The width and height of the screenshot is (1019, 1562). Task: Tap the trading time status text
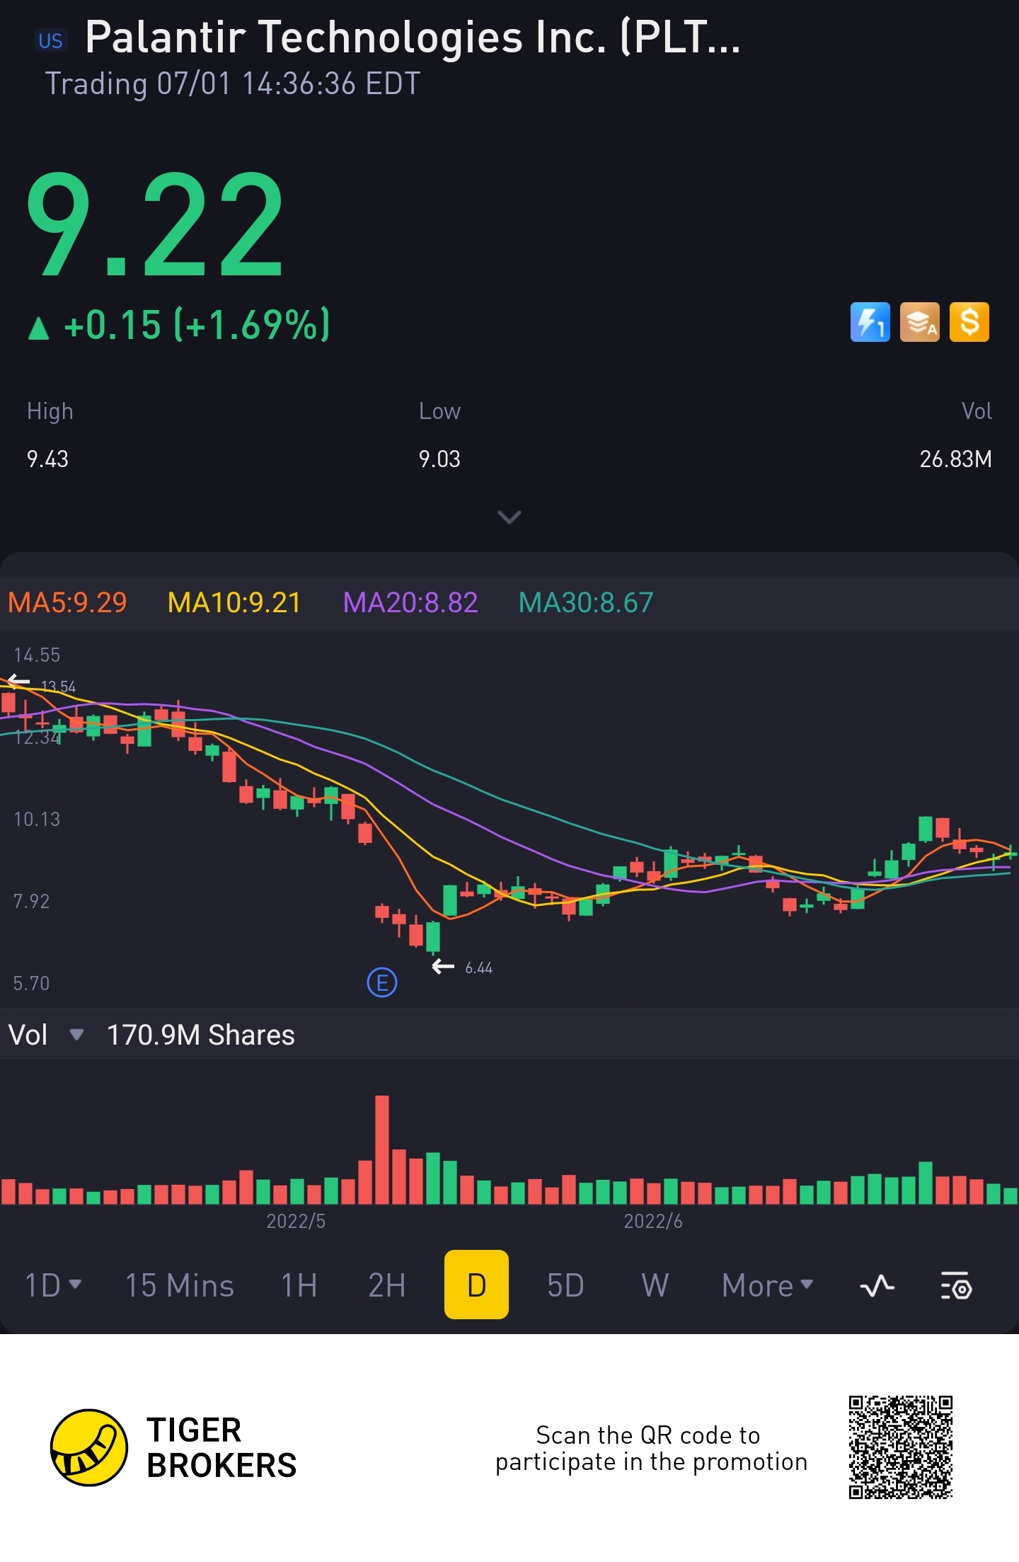[233, 84]
